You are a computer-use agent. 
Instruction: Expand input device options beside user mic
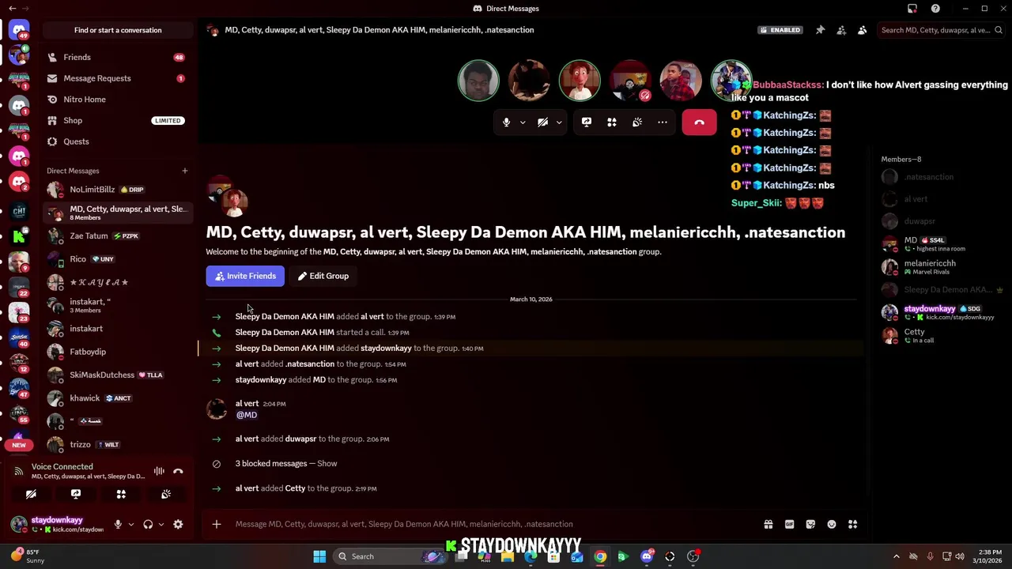click(131, 524)
